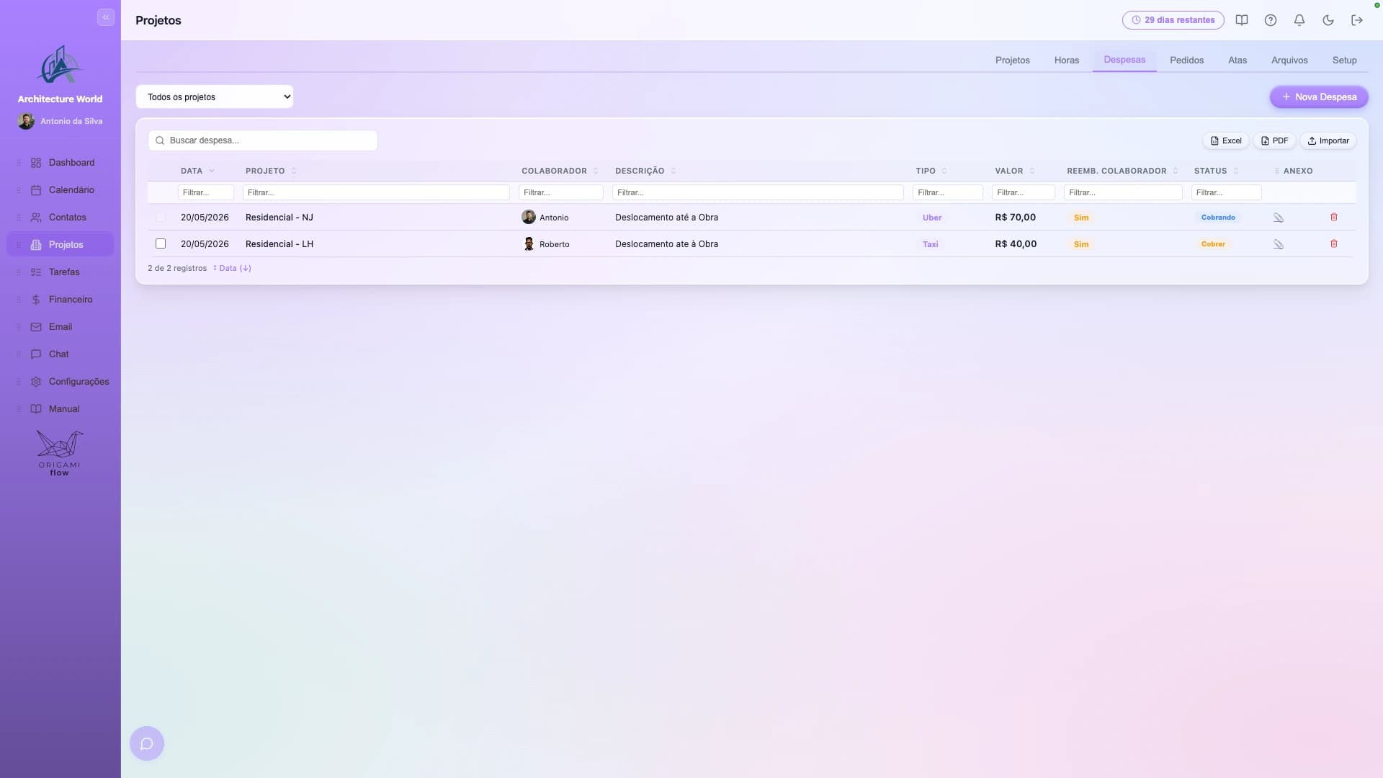The image size is (1383, 778).
Task: Open Tarefas in the sidebar
Action: [61, 272]
